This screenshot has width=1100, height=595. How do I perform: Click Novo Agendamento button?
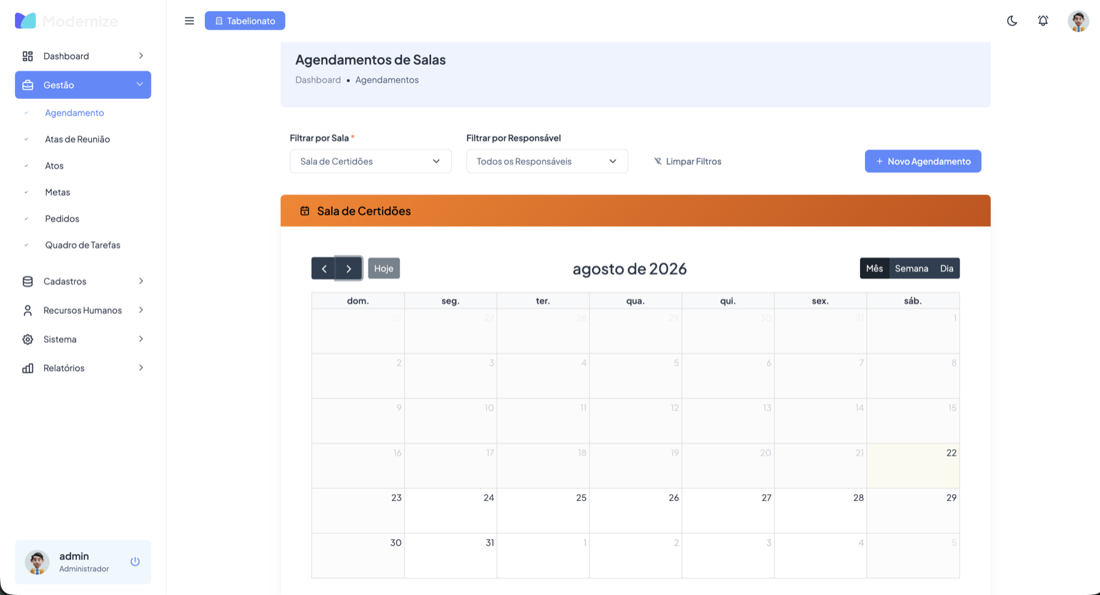923,161
